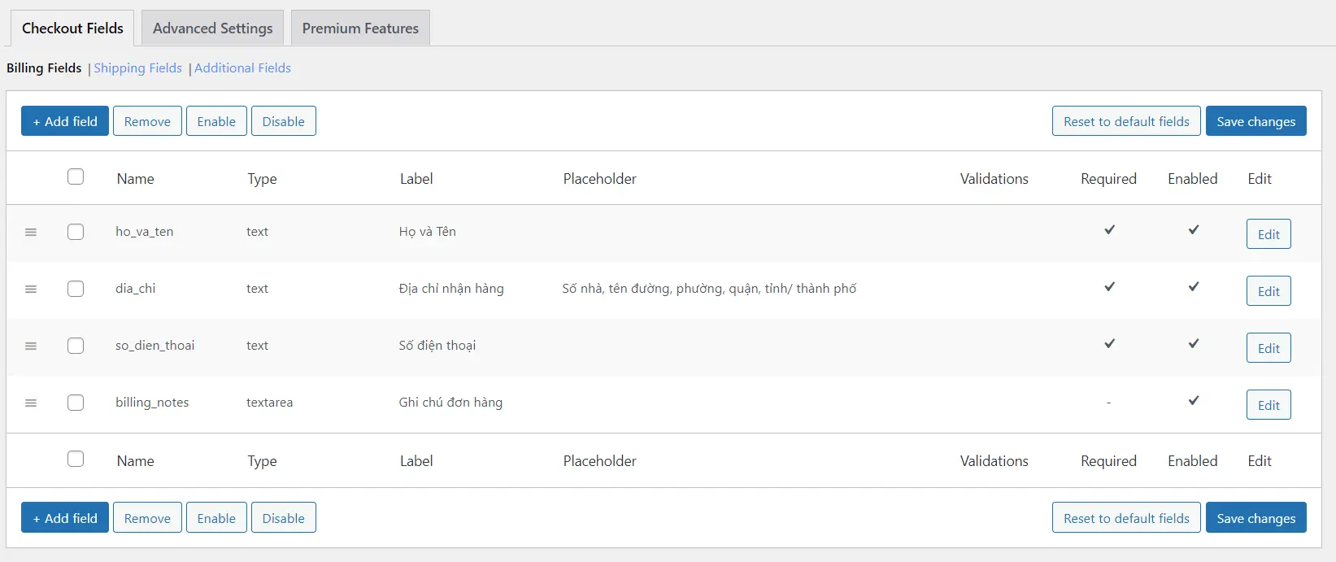Click Enabled checkmark for billing_notes field
Screen dimensions: 1336x562
1193,401
